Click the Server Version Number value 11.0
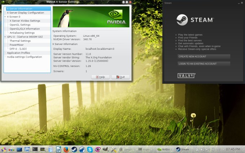This screenshot has height=153, width=245. [x=88, y=54]
